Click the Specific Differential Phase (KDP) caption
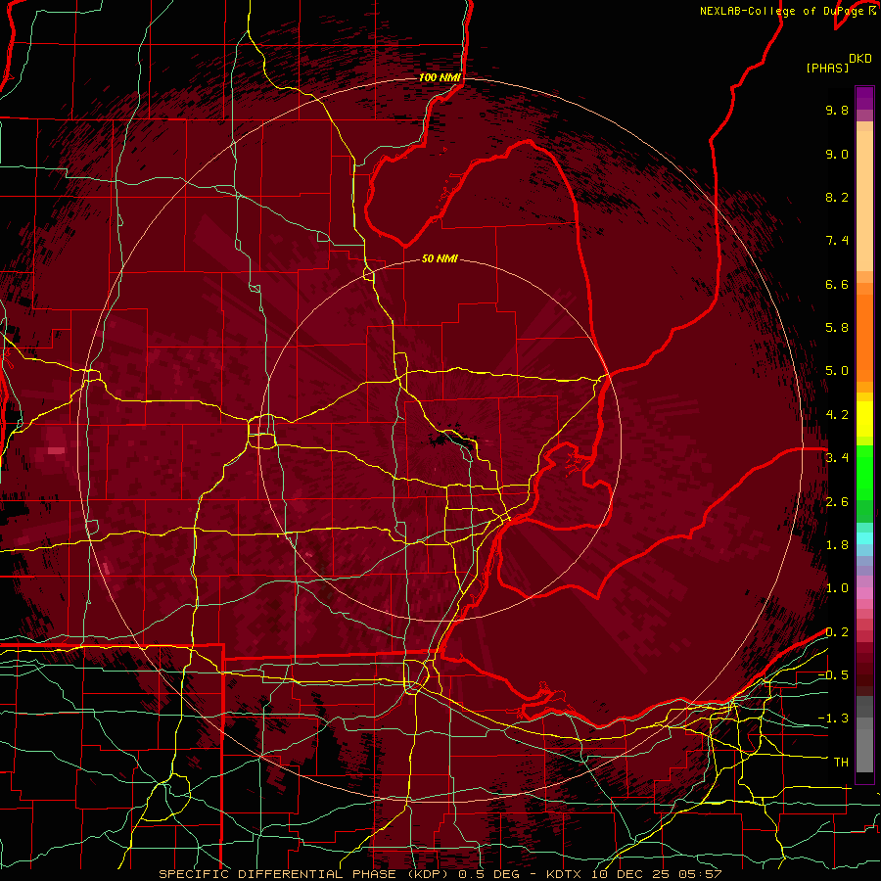The width and height of the screenshot is (881, 881). [x=305, y=874]
